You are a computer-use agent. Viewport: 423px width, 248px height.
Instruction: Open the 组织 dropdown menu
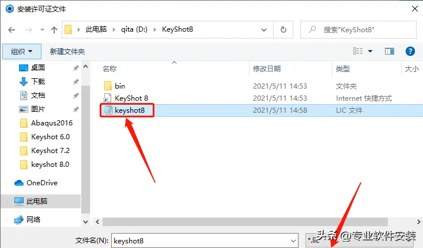pyautogui.click(x=22, y=51)
